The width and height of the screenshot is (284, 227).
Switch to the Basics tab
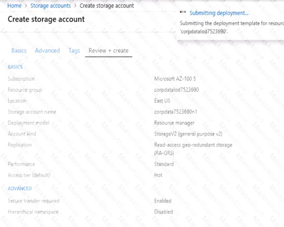19,50
